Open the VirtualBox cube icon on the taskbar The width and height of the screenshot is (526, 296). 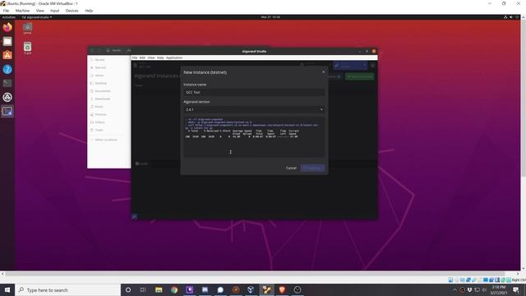251,290
